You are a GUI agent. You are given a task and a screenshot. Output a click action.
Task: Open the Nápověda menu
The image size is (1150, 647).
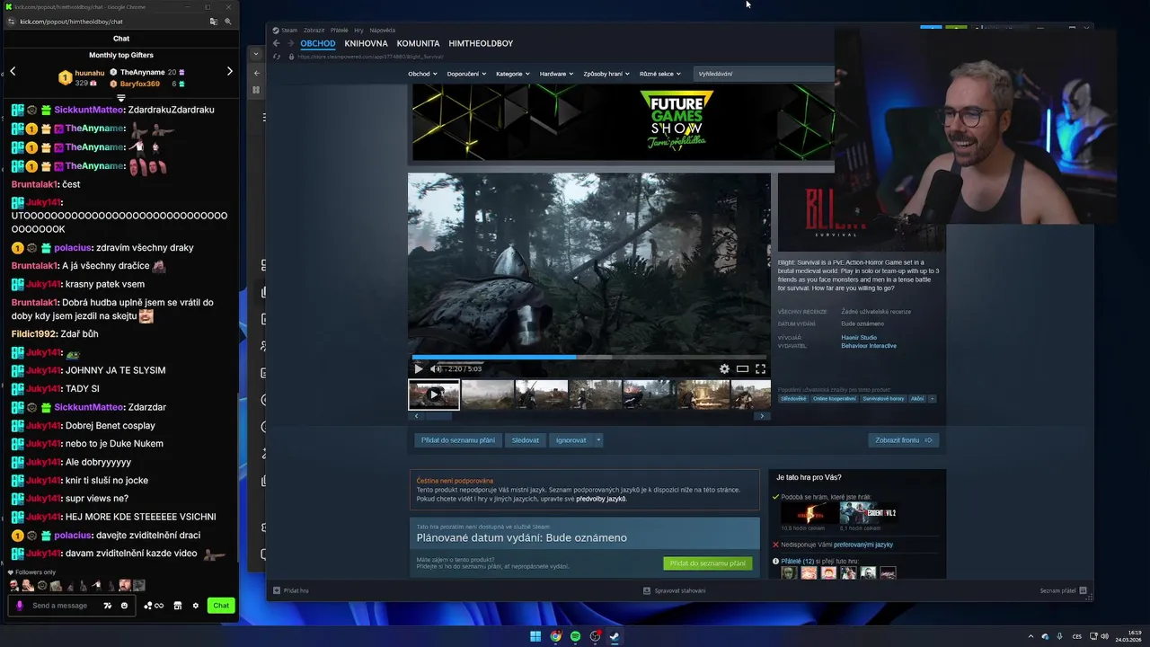[382, 31]
